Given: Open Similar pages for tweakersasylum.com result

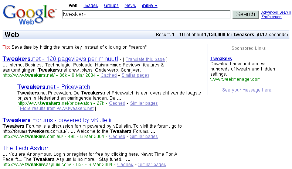Looking at the screenshot, I should coord(152,165).
